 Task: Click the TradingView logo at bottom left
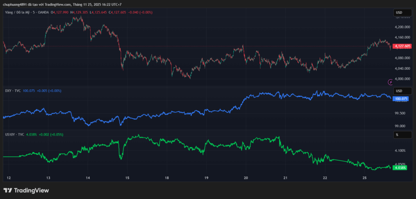(x=26, y=190)
